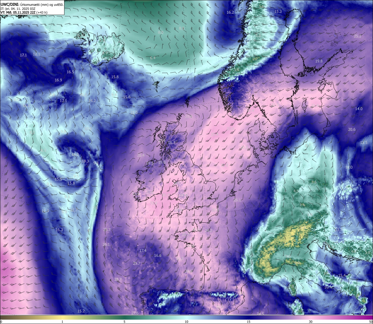Image resolution: width=373 pixels, height=324 pixels.
Task: Click the 18.3 value near the Atlantic low
Action: coord(85,161)
